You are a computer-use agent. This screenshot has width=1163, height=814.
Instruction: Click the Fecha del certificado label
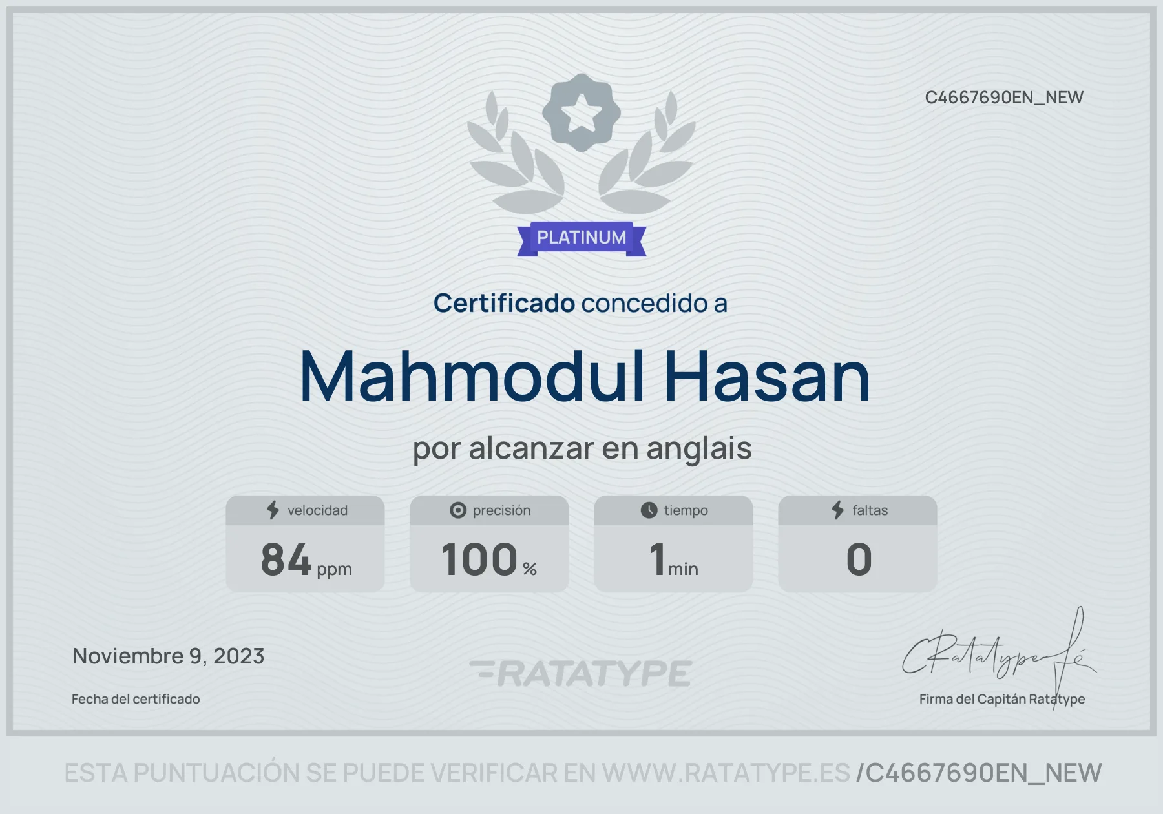136,699
